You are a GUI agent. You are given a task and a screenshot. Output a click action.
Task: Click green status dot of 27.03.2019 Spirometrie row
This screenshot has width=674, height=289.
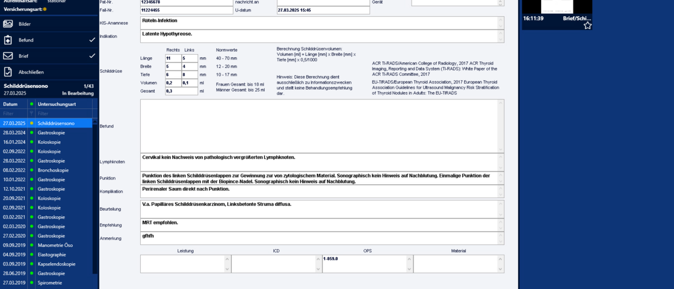click(x=31, y=283)
